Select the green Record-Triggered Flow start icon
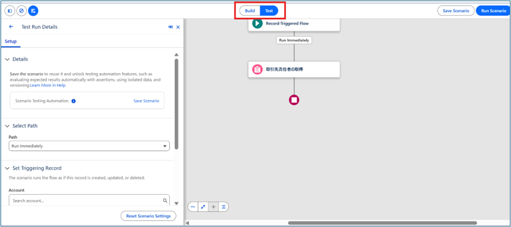 point(257,23)
